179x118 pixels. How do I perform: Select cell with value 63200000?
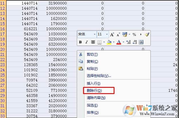[x=53, y=44]
